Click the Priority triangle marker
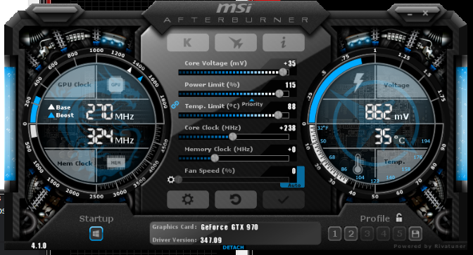This screenshot has height=255, width=473. point(251,100)
